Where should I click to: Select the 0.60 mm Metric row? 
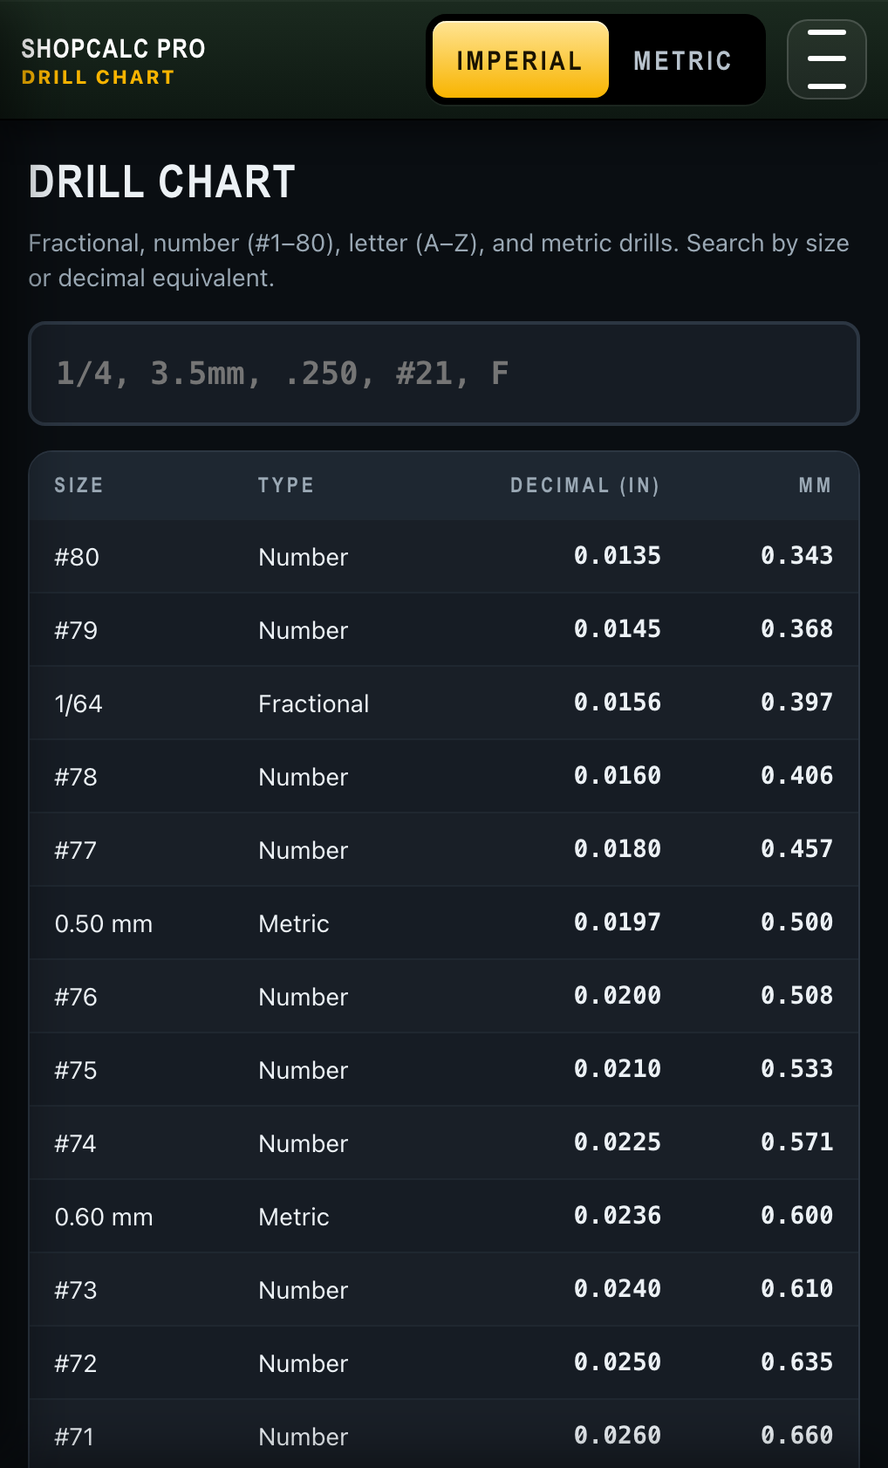coord(443,1217)
